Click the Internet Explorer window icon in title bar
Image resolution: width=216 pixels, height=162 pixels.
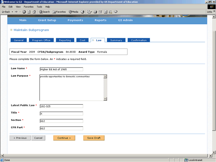click(x=2, y=2)
